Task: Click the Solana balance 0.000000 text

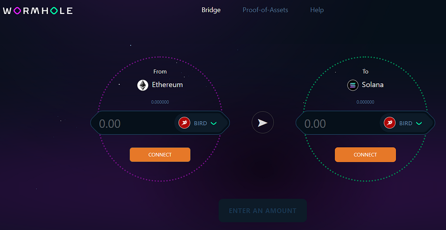Action: click(365, 102)
